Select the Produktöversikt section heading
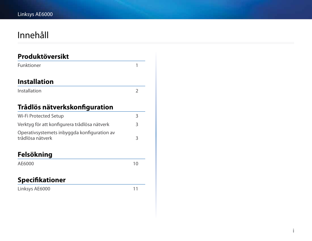The image size is (312, 241). pos(43,56)
